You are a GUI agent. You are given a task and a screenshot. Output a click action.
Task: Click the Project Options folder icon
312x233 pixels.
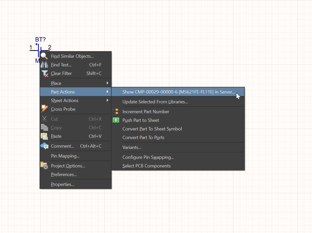[x=44, y=166]
